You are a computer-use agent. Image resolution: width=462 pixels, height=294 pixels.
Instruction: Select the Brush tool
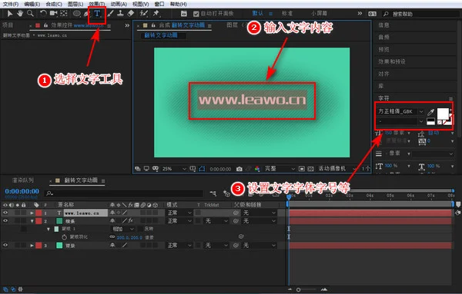click(110, 13)
